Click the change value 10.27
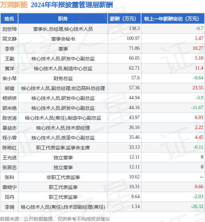The width and height of the screenshot is (205, 222). coord(198,48)
